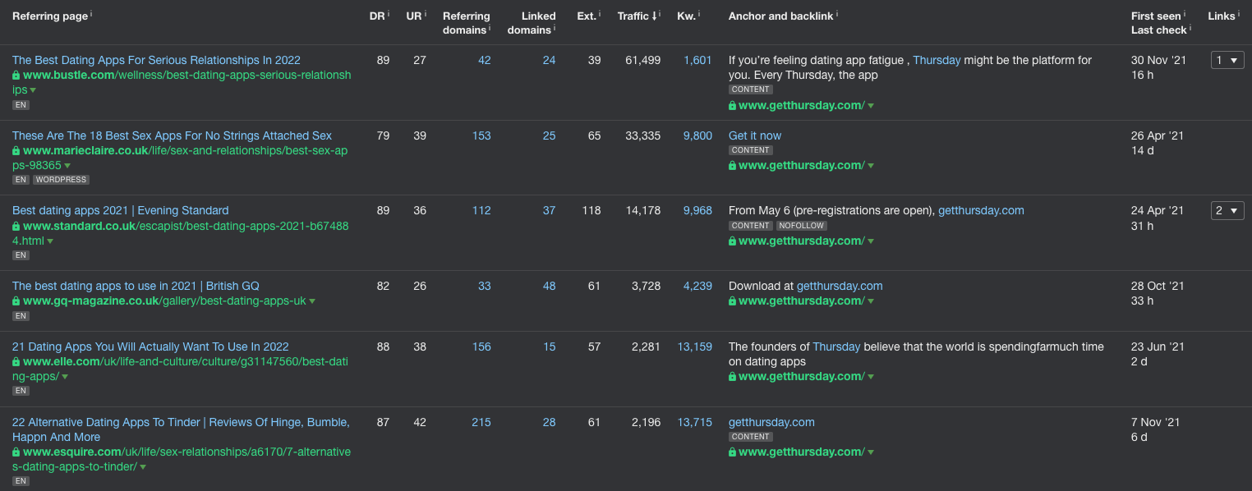Open the DR column info tooltip icon

[389, 14]
